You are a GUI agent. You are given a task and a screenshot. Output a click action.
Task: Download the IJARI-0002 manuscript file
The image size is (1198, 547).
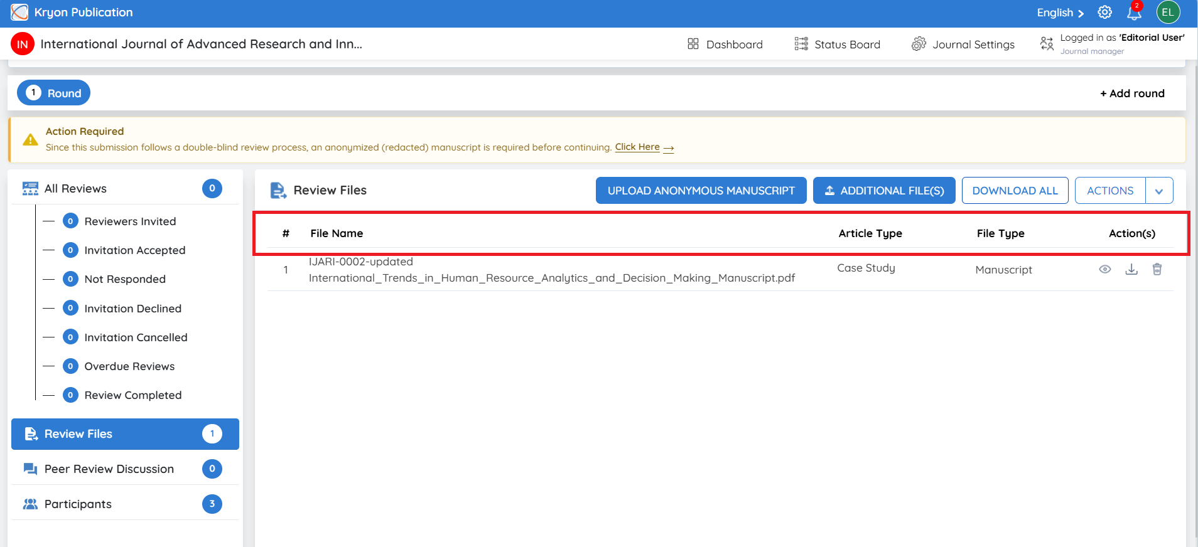(1131, 269)
